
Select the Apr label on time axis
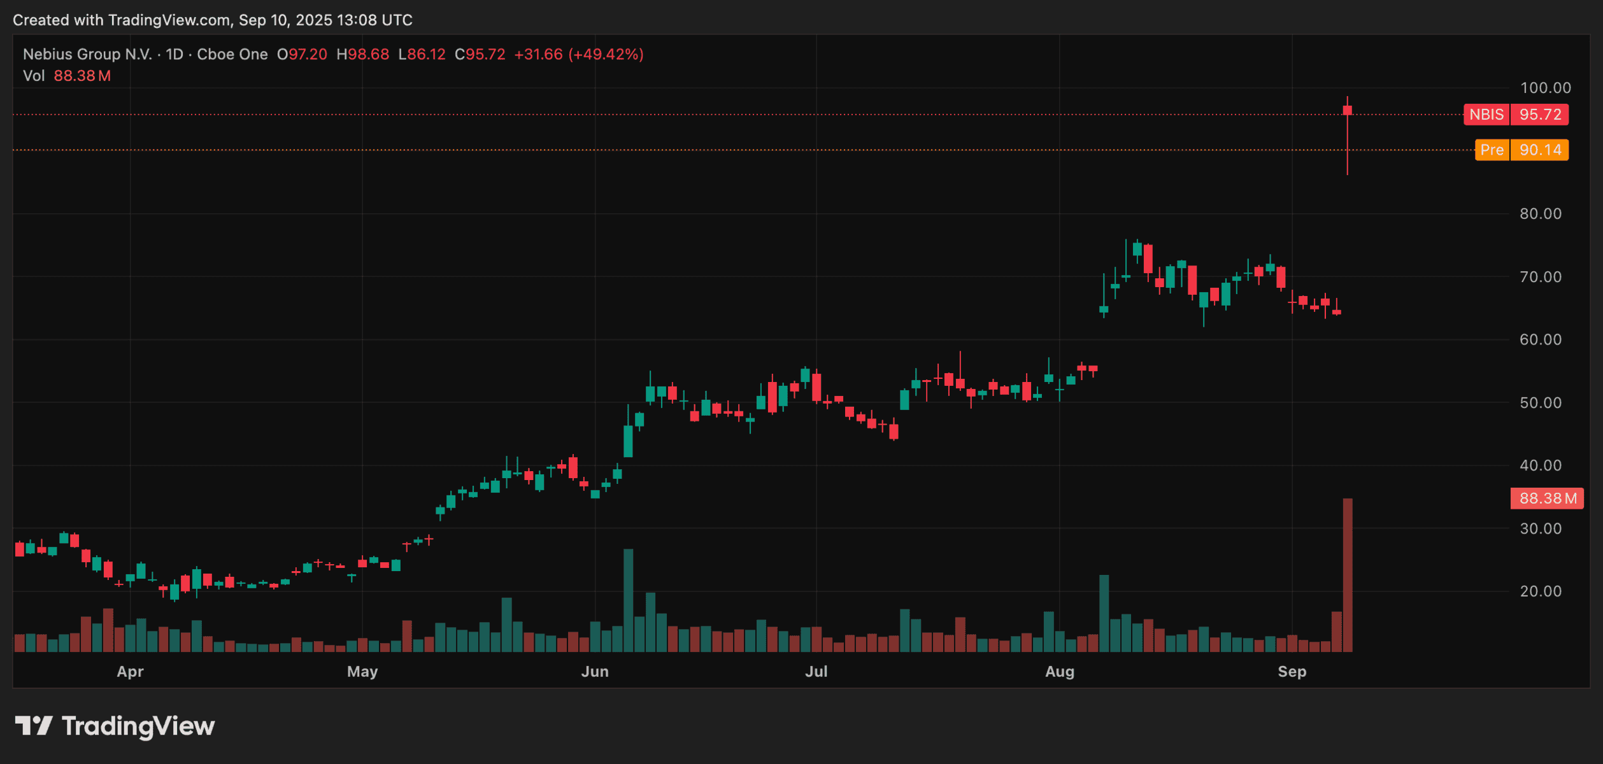click(x=130, y=672)
